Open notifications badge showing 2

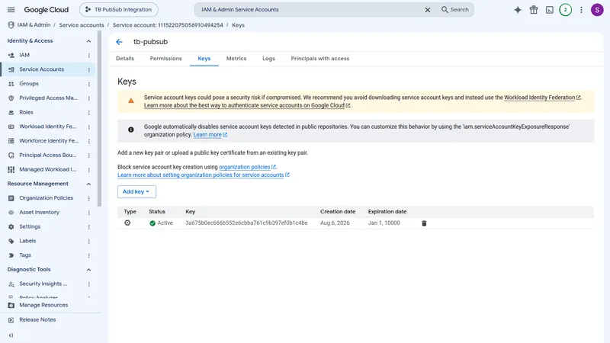[565, 10]
